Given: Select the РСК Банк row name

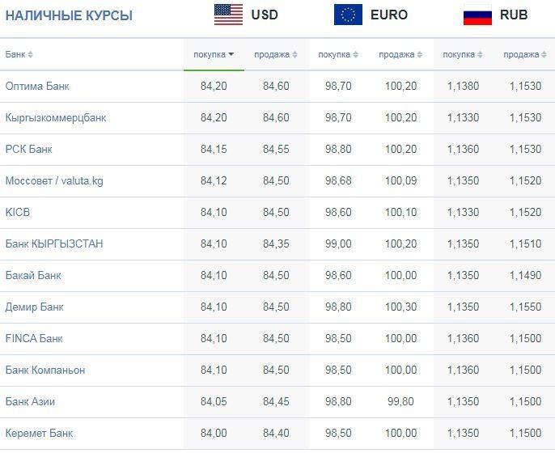Looking at the screenshot, I should (x=28, y=149).
